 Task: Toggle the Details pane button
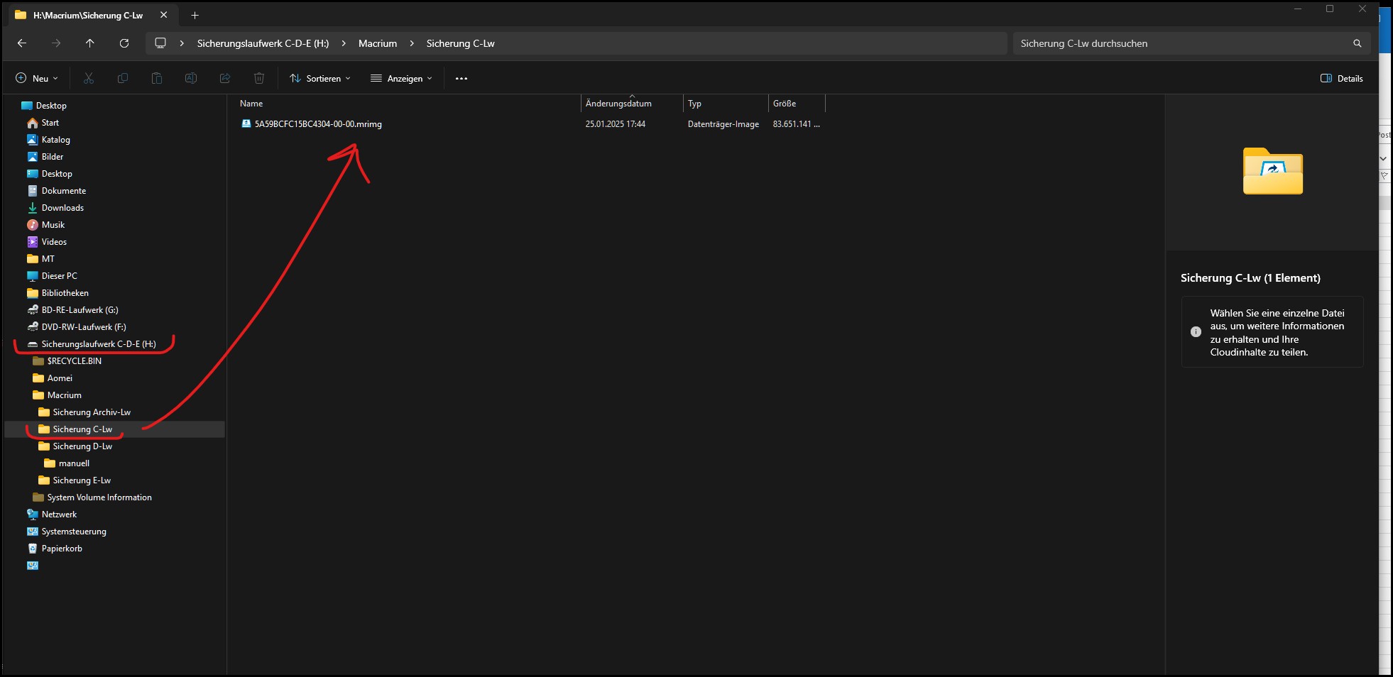tap(1342, 78)
